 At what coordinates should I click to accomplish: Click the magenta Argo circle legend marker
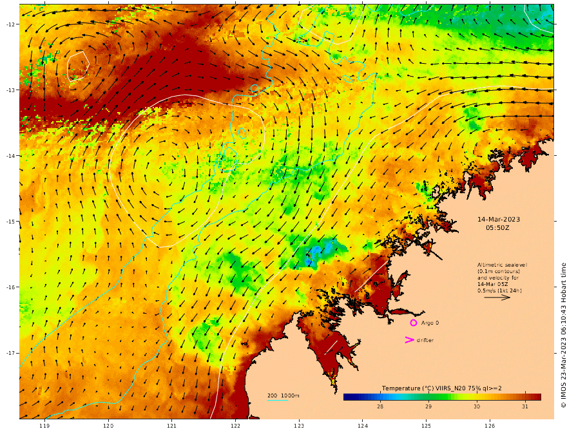(413, 323)
